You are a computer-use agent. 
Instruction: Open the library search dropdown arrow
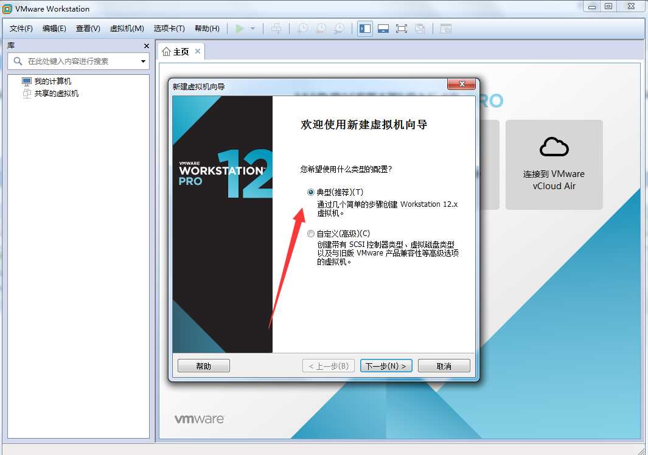[143, 61]
